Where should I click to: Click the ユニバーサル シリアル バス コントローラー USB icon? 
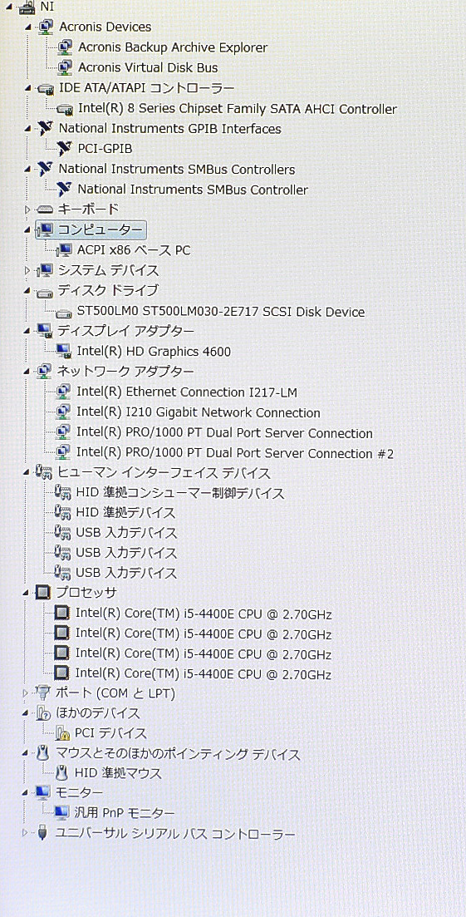(x=42, y=833)
